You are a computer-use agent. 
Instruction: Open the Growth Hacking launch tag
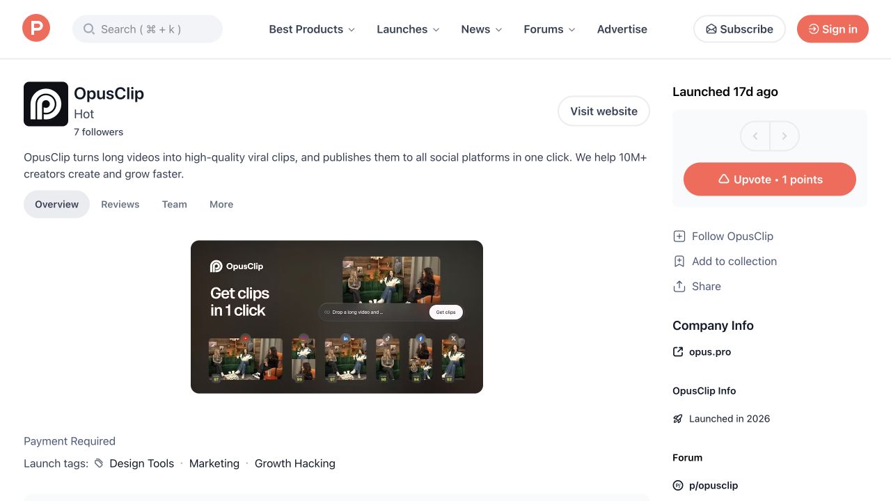(x=295, y=463)
